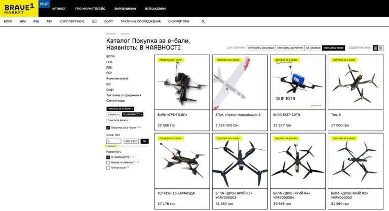The width and height of the screenshot is (389, 211).
Task: Open ТАКТИЧНЕ СПОРЯДЖЕННЯ in navigation bar
Action: point(140,22)
